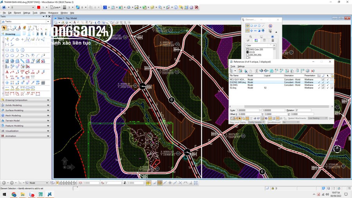Expand the Solids Modeling task group
The image size is (352, 198).
pos(25,105)
